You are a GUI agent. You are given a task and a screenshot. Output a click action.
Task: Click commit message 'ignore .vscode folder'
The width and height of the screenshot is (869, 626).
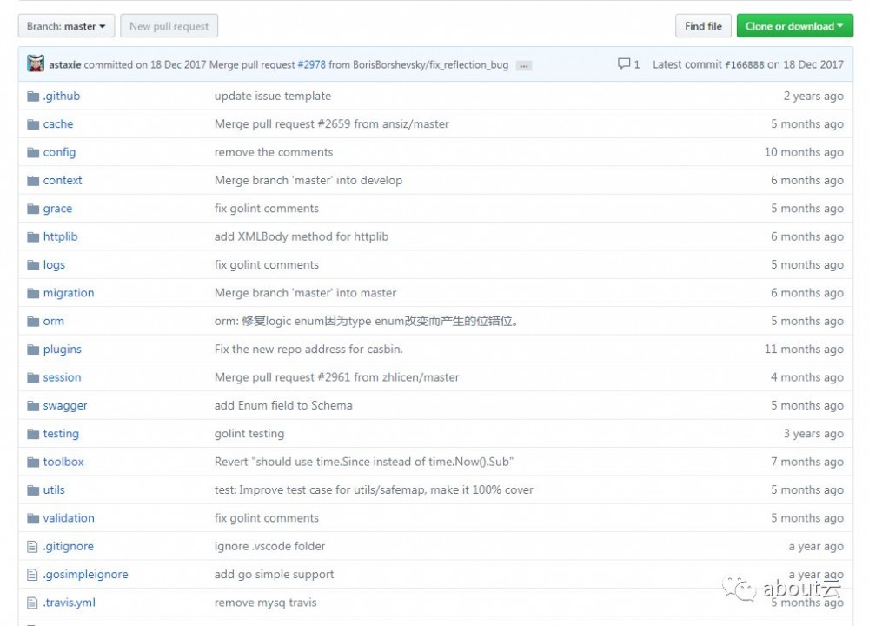tap(269, 547)
